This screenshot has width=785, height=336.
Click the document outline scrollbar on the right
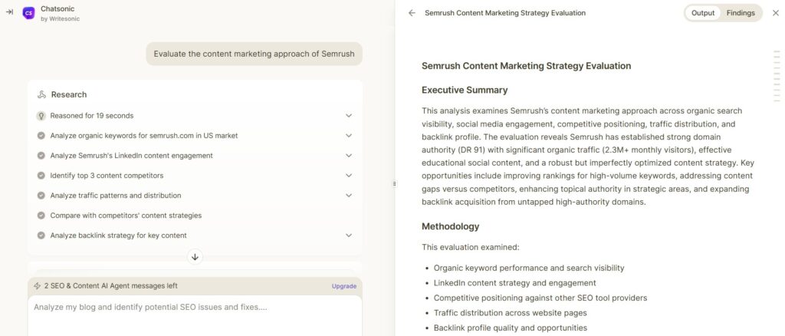777,76
